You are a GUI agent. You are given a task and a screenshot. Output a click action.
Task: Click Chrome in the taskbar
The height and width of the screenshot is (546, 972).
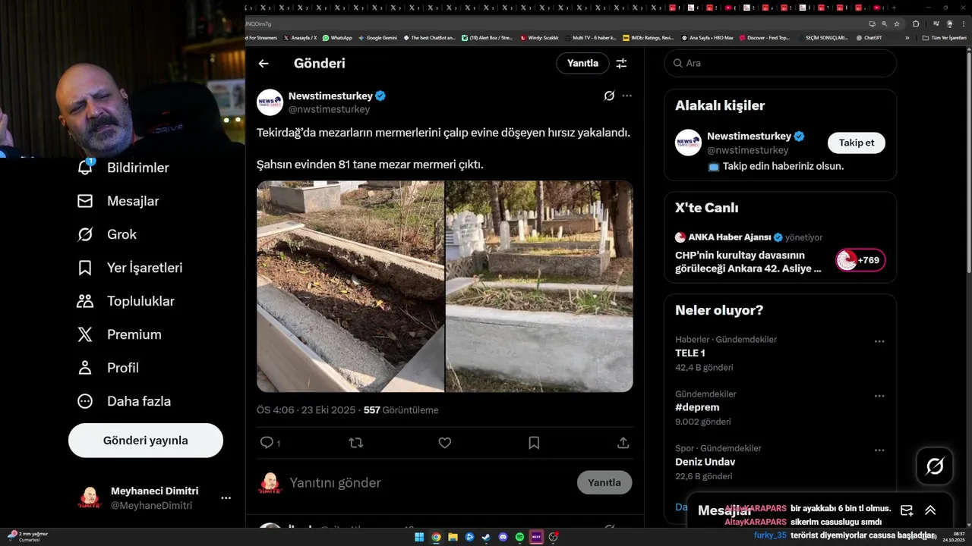point(436,537)
